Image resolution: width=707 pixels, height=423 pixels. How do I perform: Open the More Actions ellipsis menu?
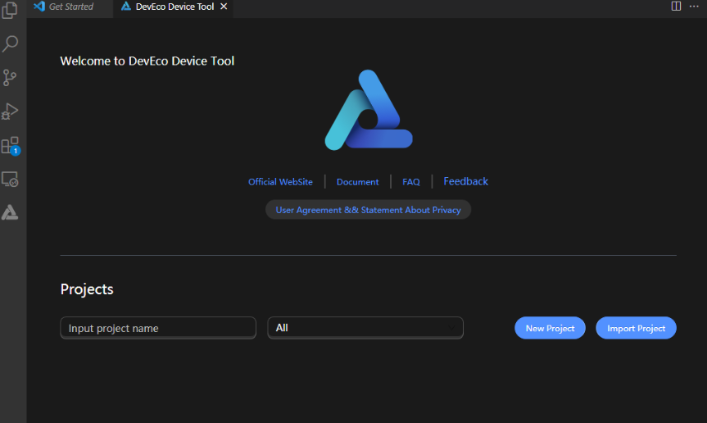(x=694, y=7)
